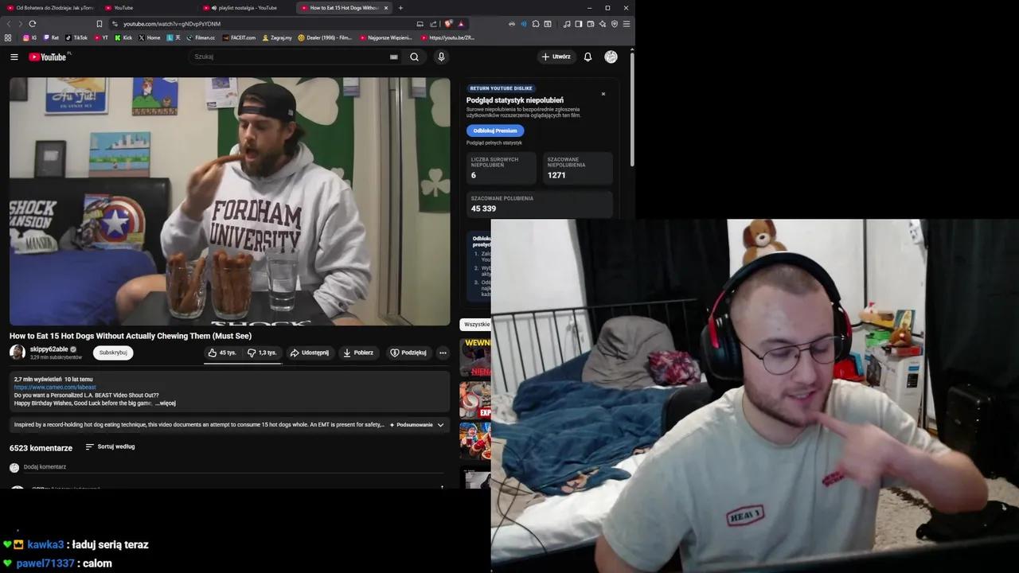1019x573 pixels.
Task: Switch to the Od Bohatera do Złodzieja tab
Action: pos(49,8)
